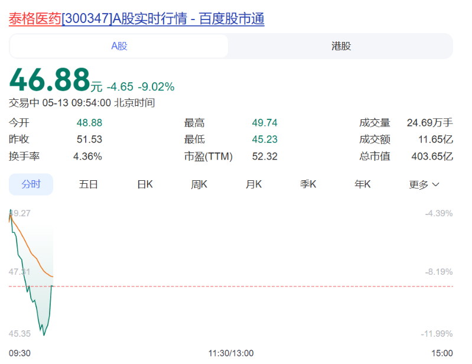This screenshot has height=364, width=472.
Task: Select the 月K chart tab
Action: [253, 184]
